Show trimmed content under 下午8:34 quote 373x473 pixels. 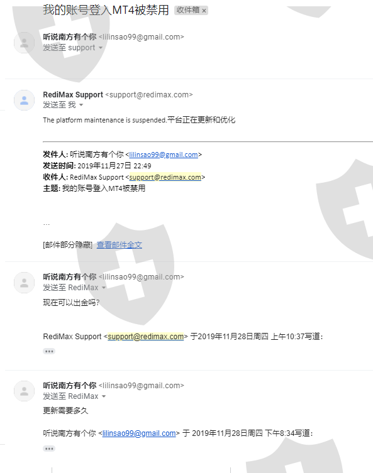49,449
